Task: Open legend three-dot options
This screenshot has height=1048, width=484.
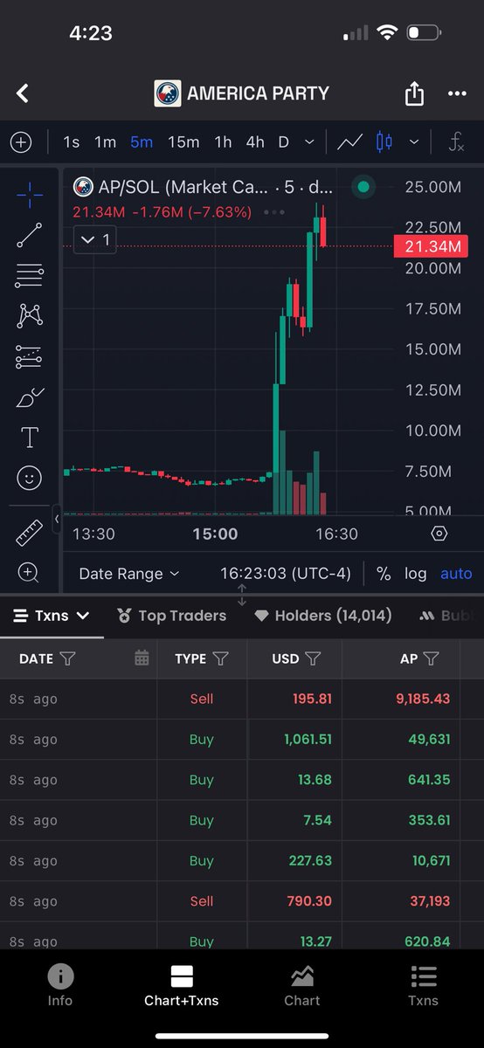Action: [x=273, y=212]
